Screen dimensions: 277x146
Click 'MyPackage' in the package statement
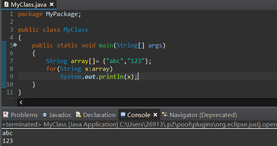click(62, 14)
